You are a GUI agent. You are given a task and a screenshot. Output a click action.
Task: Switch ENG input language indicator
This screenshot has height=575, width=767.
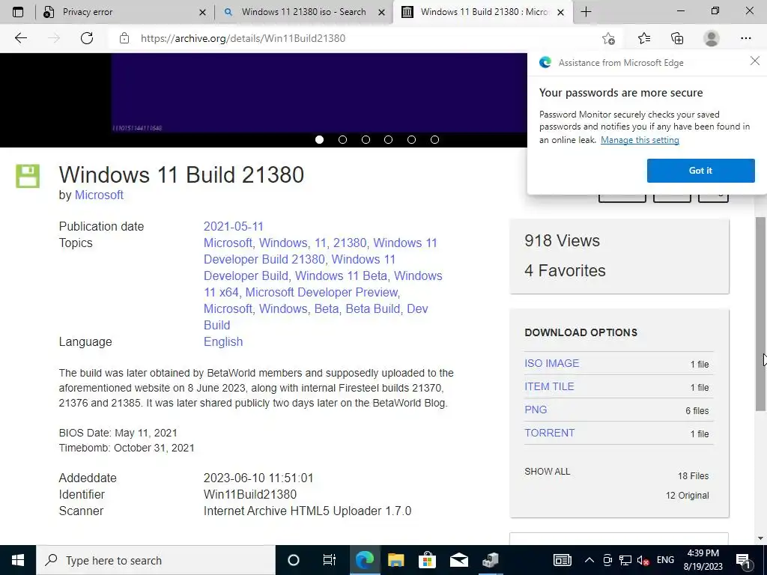pyautogui.click(x=665, y=560)
